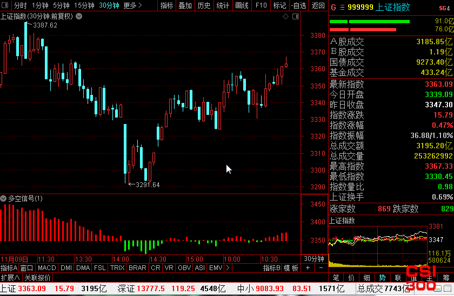454x296 pixels.
Task: Open the 价 price tab
Action: point(351,278)
